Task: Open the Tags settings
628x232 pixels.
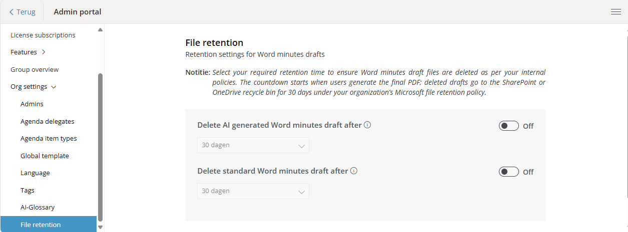Action: (28, 190)
